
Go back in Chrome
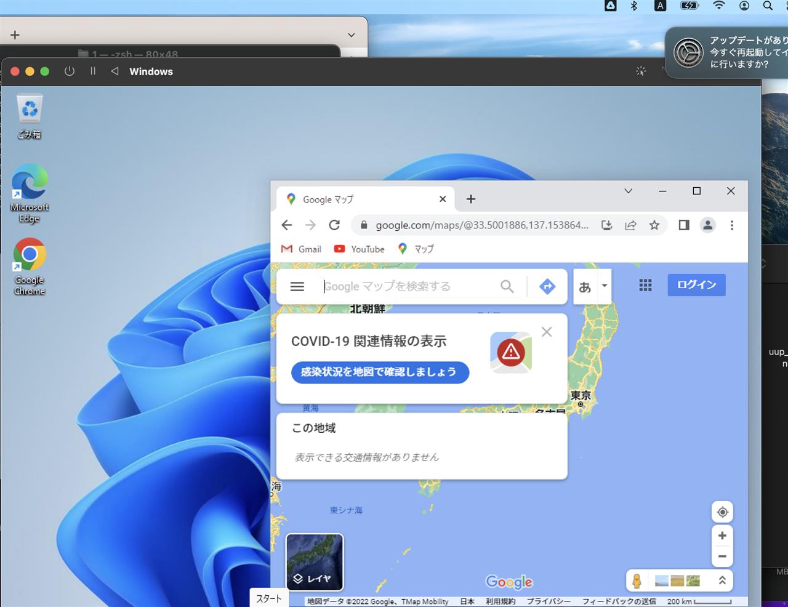tap(287, 225)
